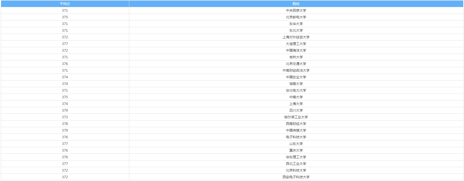Select score 372 in the 西安电子科技大学 row
The width and height of the screenshot is (464, 181).
[x=65, y=177]
